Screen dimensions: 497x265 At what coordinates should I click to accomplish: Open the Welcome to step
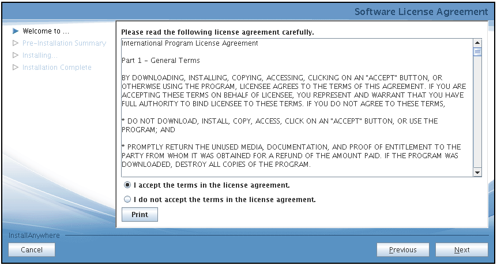pyautogui.click(x=46, y=31)
